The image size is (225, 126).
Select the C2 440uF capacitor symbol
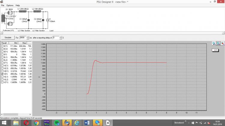pyautogui.click(x=43, y=20)
